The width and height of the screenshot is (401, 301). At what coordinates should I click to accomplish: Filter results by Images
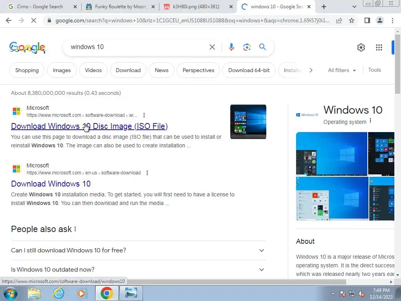(x=61, y=70)
